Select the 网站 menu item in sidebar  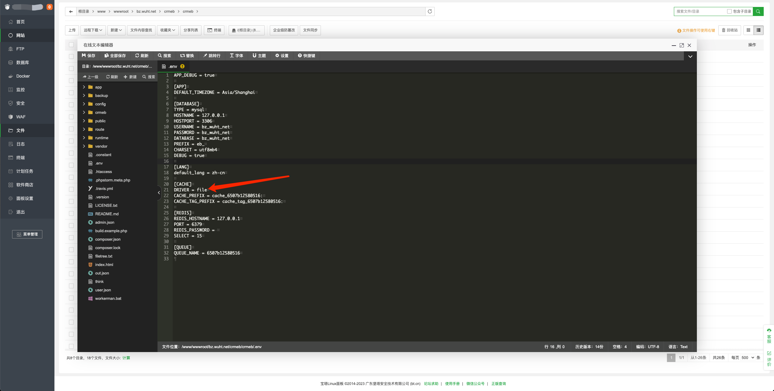(27, 35)
